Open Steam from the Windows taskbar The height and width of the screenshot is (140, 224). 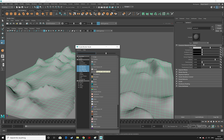coord(72,138)
